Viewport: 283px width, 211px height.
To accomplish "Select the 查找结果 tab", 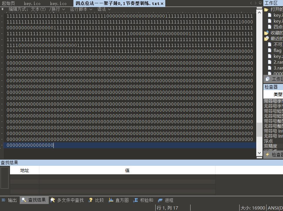I will point(34,200).
